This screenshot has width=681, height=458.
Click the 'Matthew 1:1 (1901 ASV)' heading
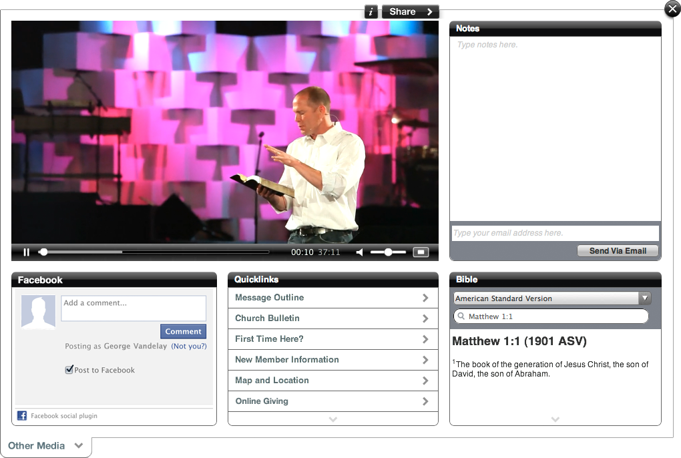coord(519,341)
